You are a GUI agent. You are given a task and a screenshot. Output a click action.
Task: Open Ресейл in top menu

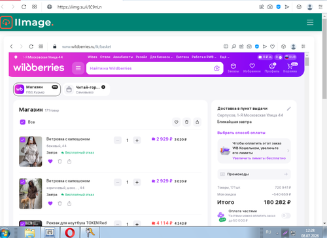[141, 57]
